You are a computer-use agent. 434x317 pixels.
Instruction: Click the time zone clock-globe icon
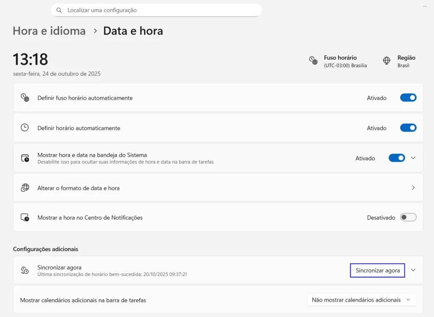point(313,61)
